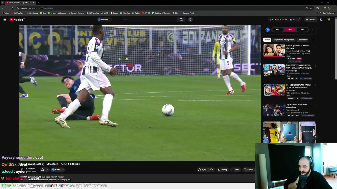This screenshot has height=189, width=337.
Task: Open Kick bookmark
Action: tap(43, 13)
